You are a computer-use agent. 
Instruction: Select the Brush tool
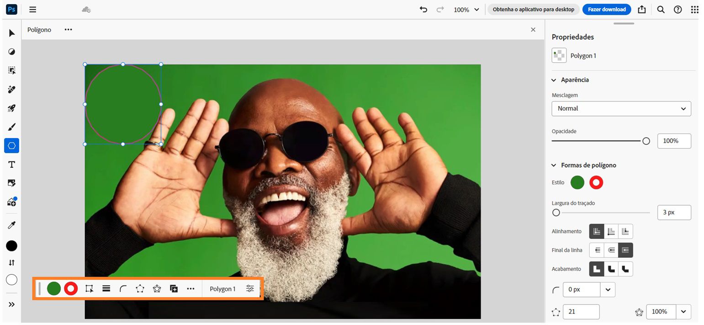pos(11,127)
